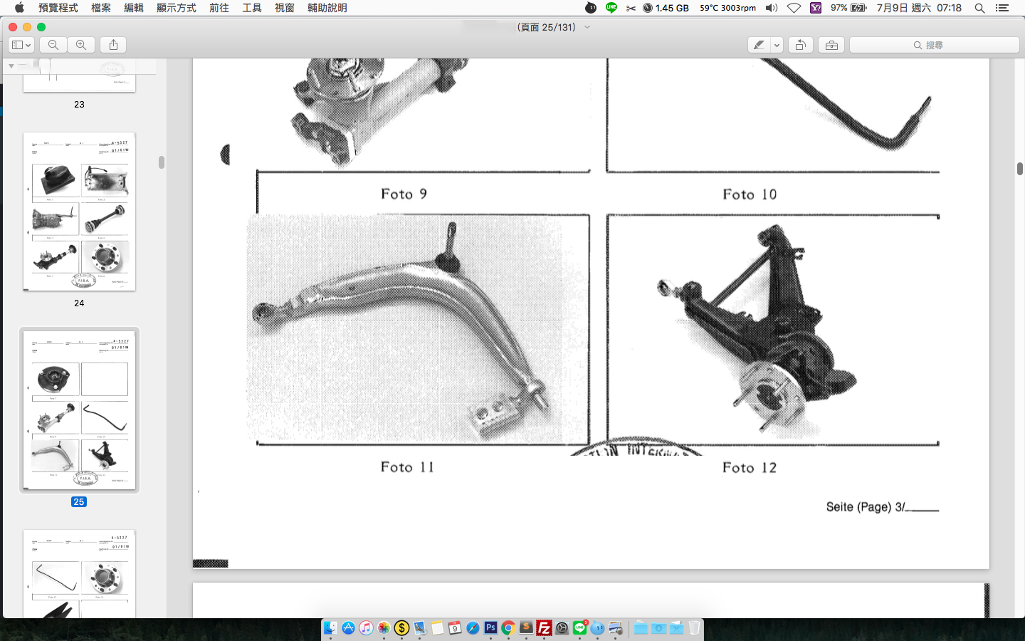Select page 24 thumbnail in sidebar
1025x641 pixels.
[x=79, y=212]
